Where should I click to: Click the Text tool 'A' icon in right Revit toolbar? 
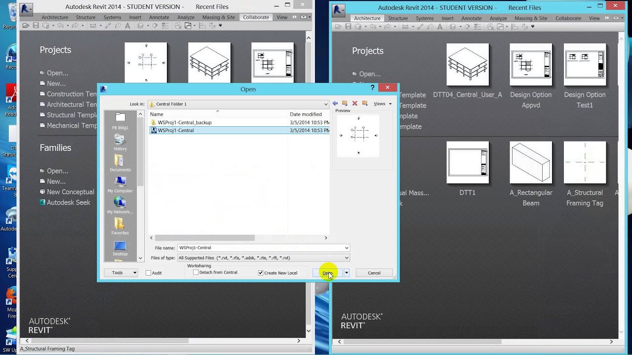439,27
